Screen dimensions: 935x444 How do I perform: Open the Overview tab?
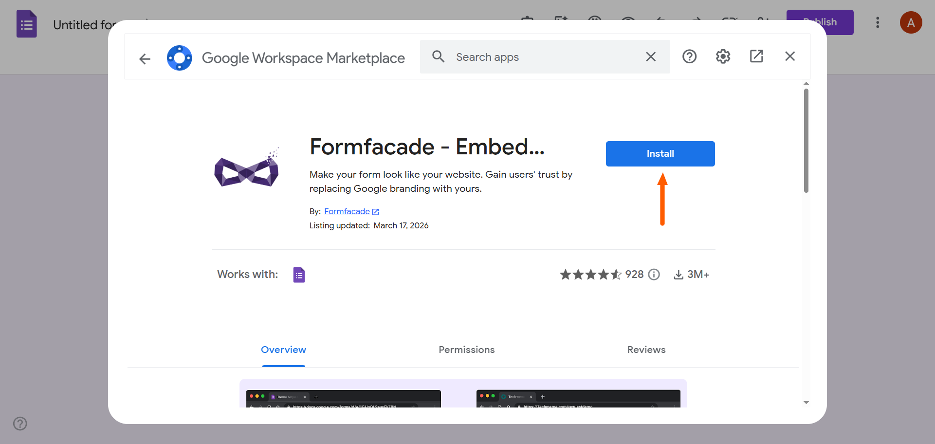click(283, 350)
